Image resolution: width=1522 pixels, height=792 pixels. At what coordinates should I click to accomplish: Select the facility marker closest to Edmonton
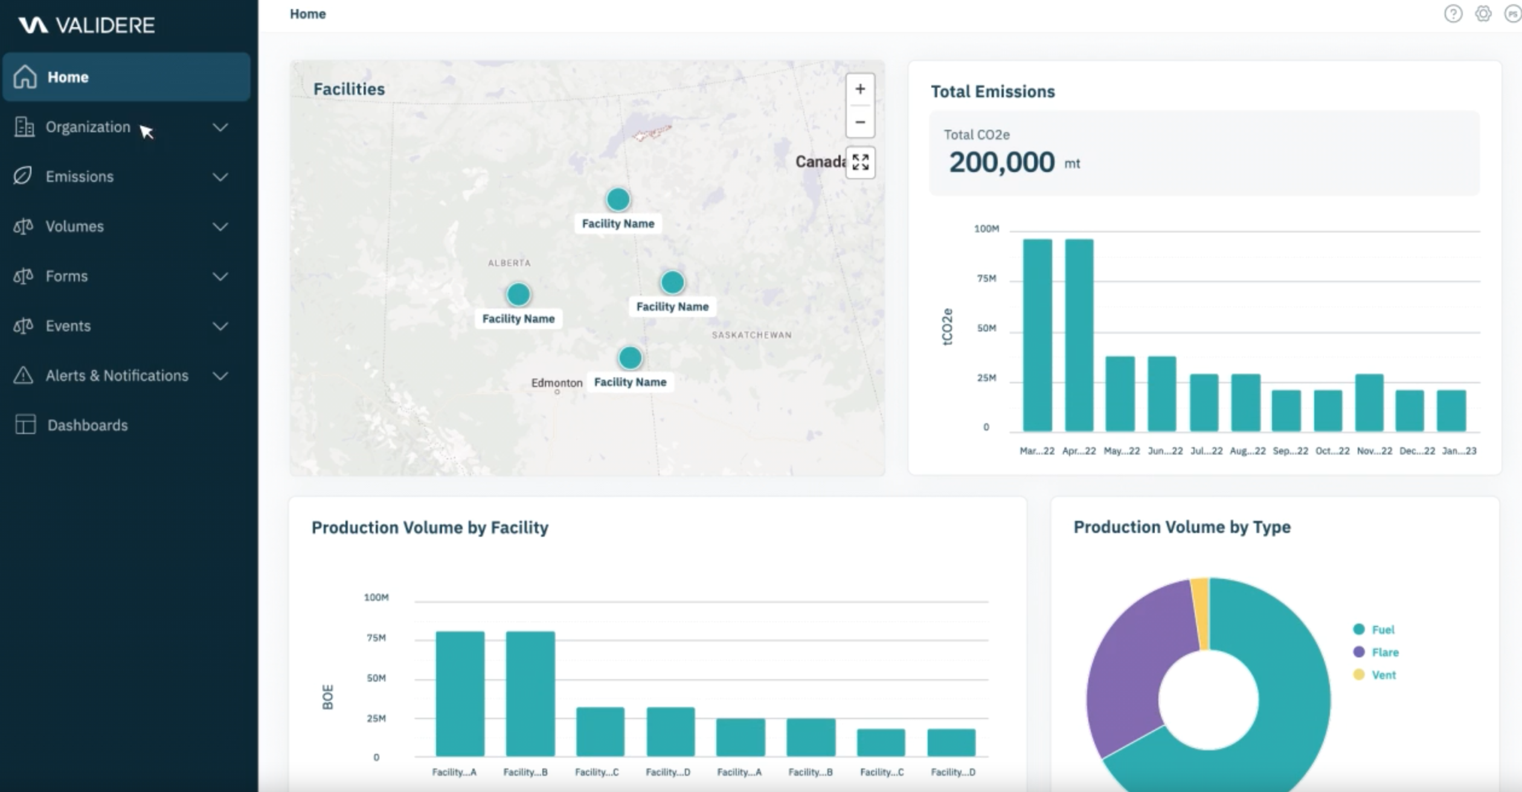tap(630, 358)
